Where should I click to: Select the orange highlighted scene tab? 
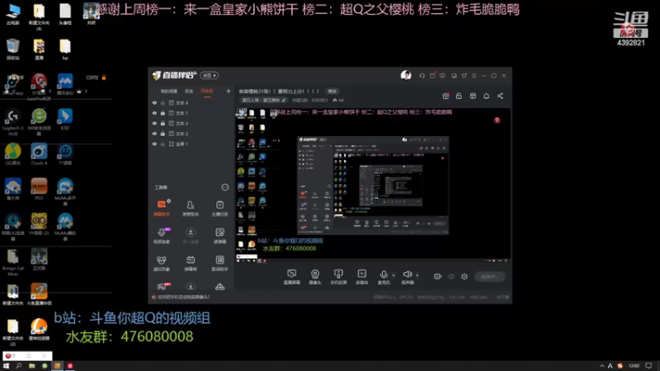tap(207, 92)
